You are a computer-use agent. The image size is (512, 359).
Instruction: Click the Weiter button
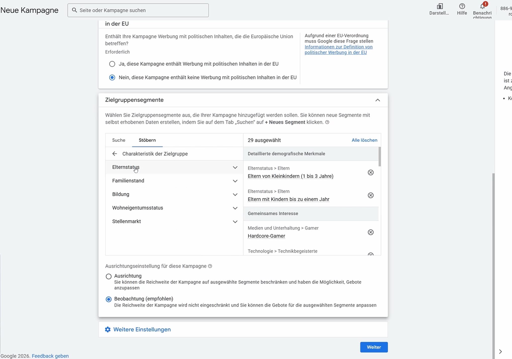(x=374, y=347)
